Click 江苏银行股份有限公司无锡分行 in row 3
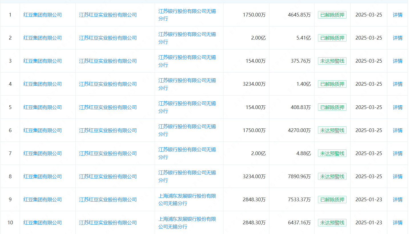This screenshot has width=409, height=234. pyautogui.click(x=187, y=61)
